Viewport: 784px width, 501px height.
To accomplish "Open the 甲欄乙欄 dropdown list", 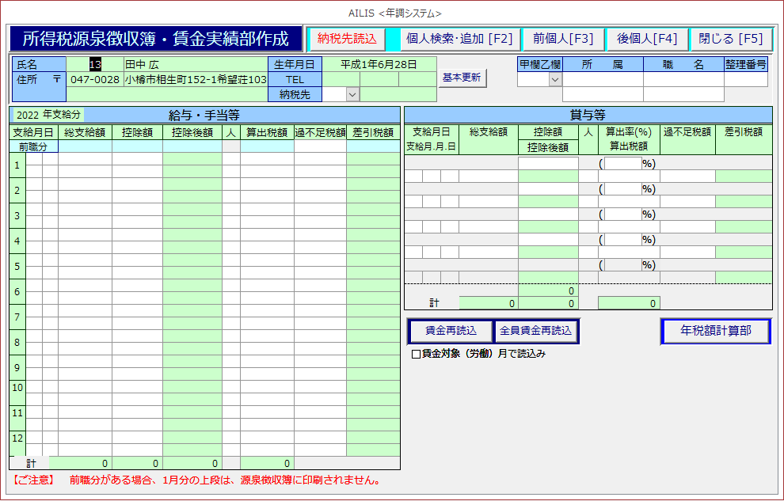I will (554, 79).
